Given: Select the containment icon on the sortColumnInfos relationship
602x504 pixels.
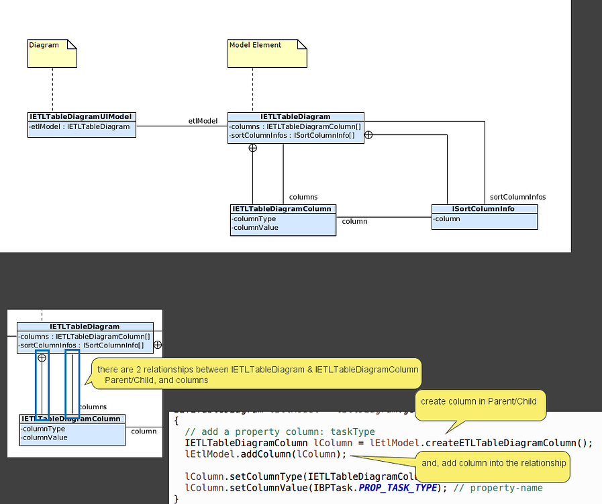Looking at the screenshot, I should (368, 134).
